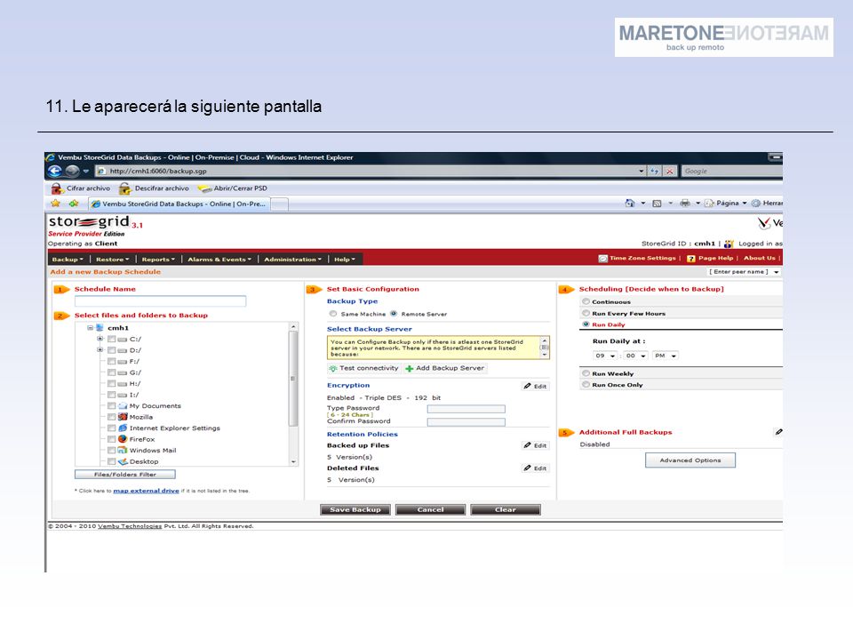Viewport: 853px width, 640px height.
Task: Click the Clear button
Action: [506, 510]
